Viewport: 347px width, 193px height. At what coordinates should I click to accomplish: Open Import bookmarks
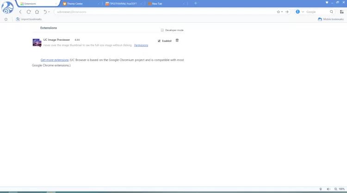pyautogui.click(x=29, y=19)
